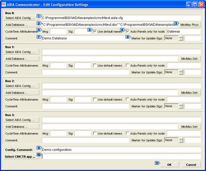Image resolution: width=206 pixels, height=171 pixels.
Task: Click Bus 3 Sig attribute name field
Action: pyautogui.click(x=83, y=134)
